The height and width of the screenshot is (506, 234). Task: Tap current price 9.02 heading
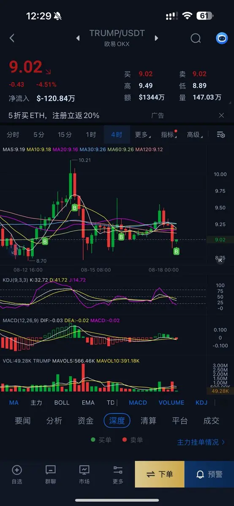point(26,67)
